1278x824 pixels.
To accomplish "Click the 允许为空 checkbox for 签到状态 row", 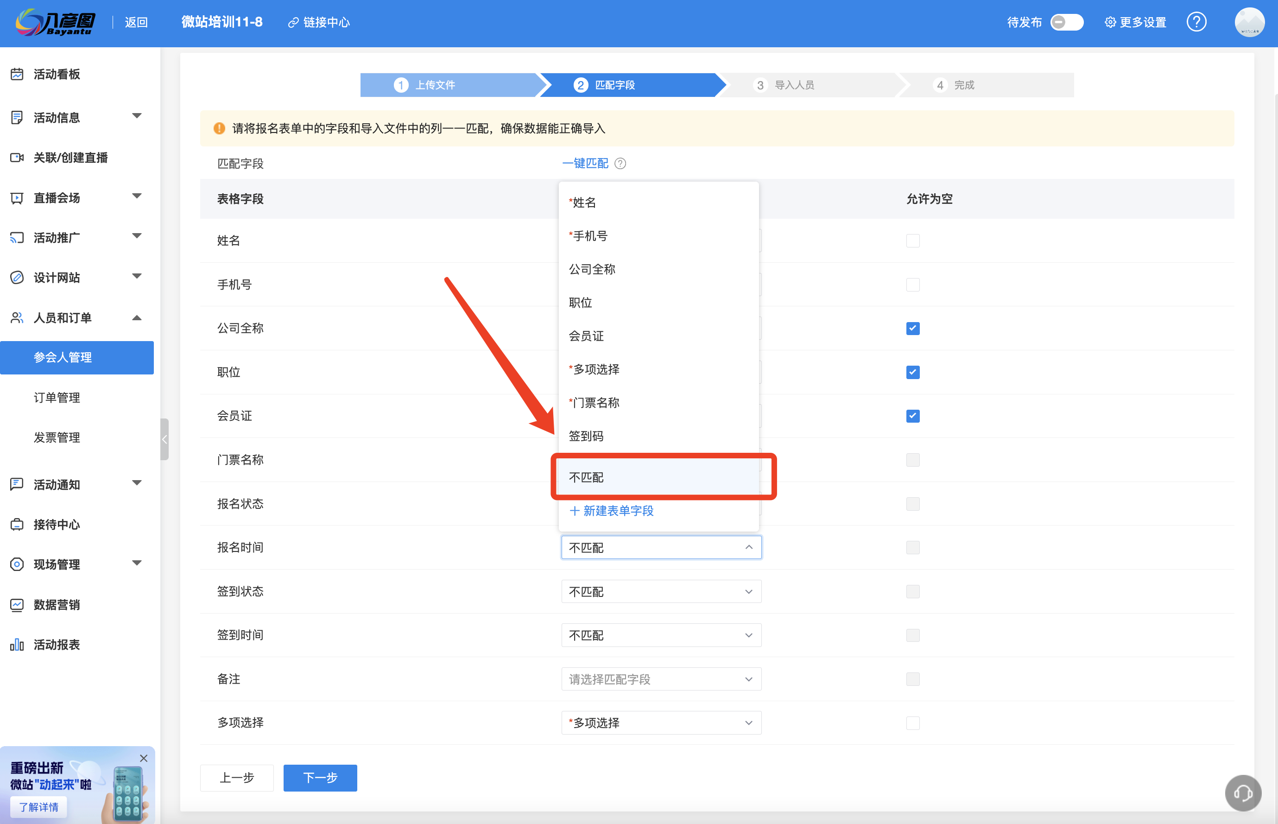I will 913,591.
